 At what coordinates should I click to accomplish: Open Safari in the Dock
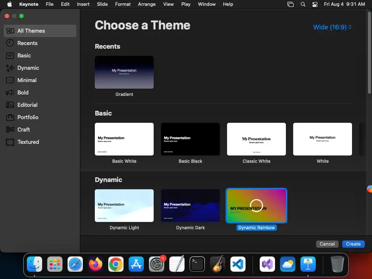coord(75,264)
